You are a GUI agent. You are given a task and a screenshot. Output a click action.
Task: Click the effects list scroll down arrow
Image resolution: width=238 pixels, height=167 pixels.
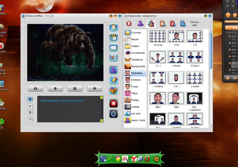pyautogui.click(x=211, y=126)
